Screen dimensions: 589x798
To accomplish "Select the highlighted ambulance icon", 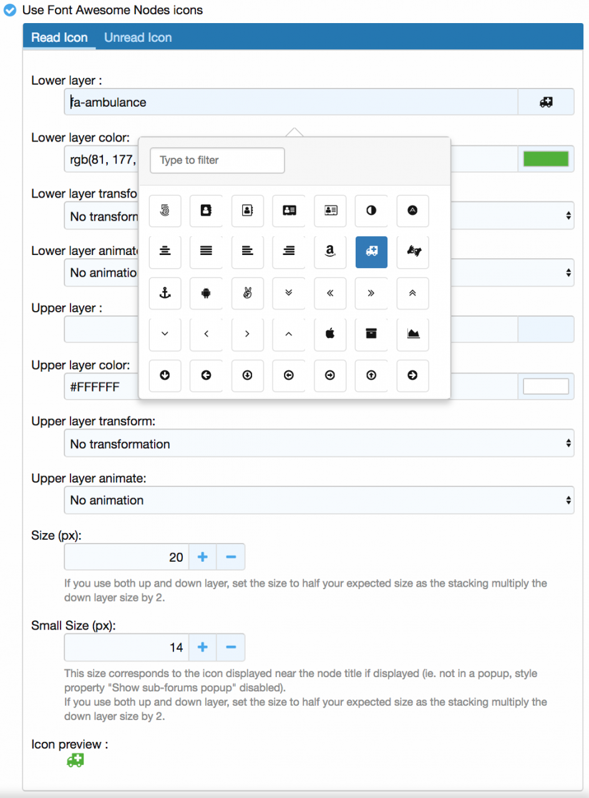I will coord(371,252).
